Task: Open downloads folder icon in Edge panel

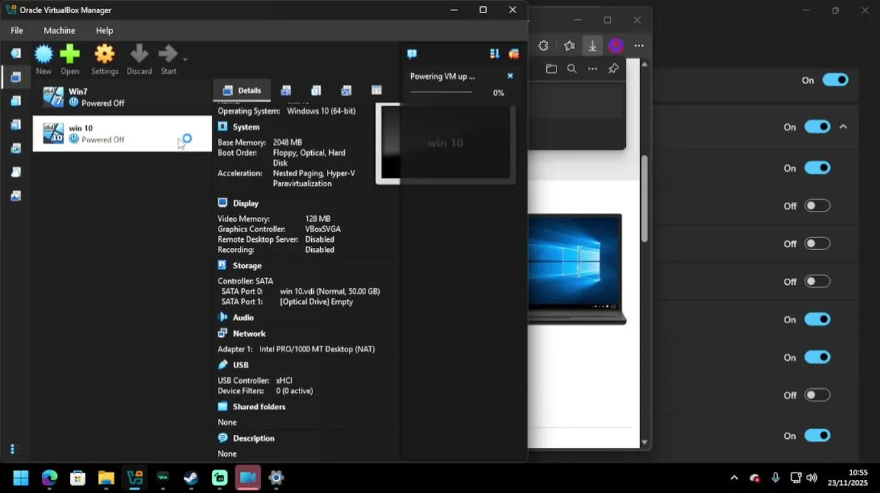Action: (551, 68)
